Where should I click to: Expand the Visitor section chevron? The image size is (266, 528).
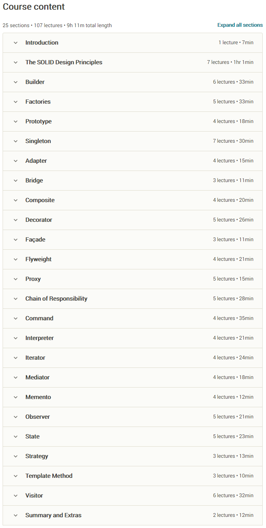pos(16,496)
